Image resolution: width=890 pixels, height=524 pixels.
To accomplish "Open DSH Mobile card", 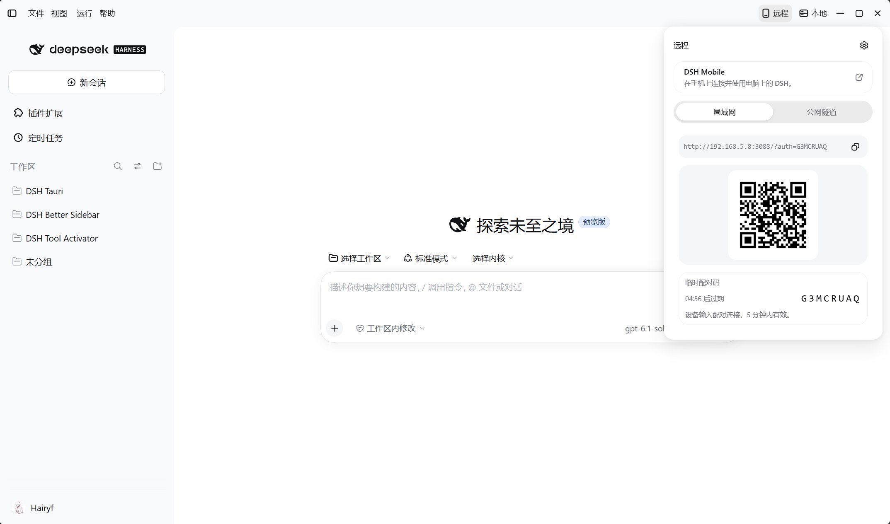I will click(x=773, y=77).
